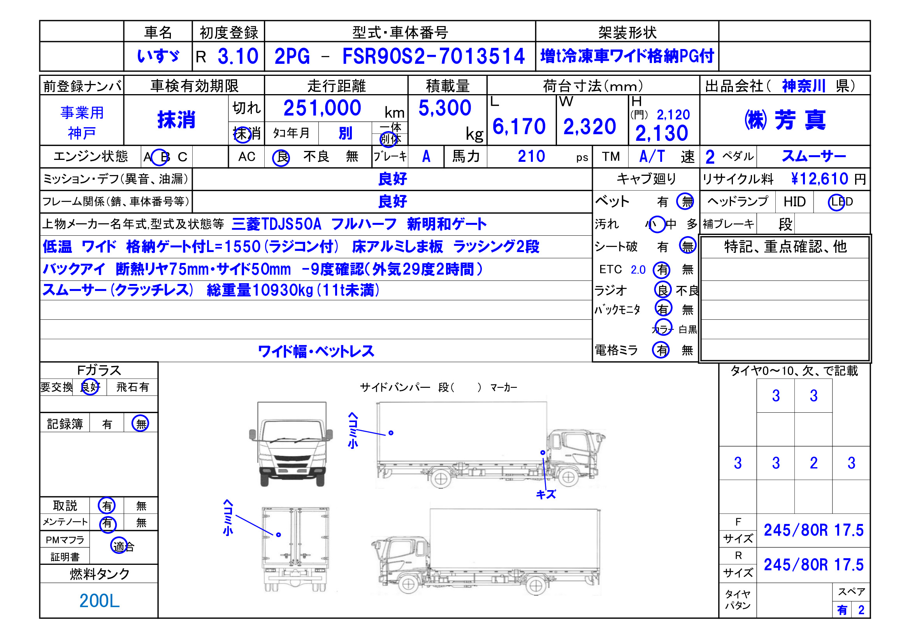The width and height of the screenshot is (910, 643).
Task: Click the 特記、重点確認、他 heading
Action: (x=785, y=247)
